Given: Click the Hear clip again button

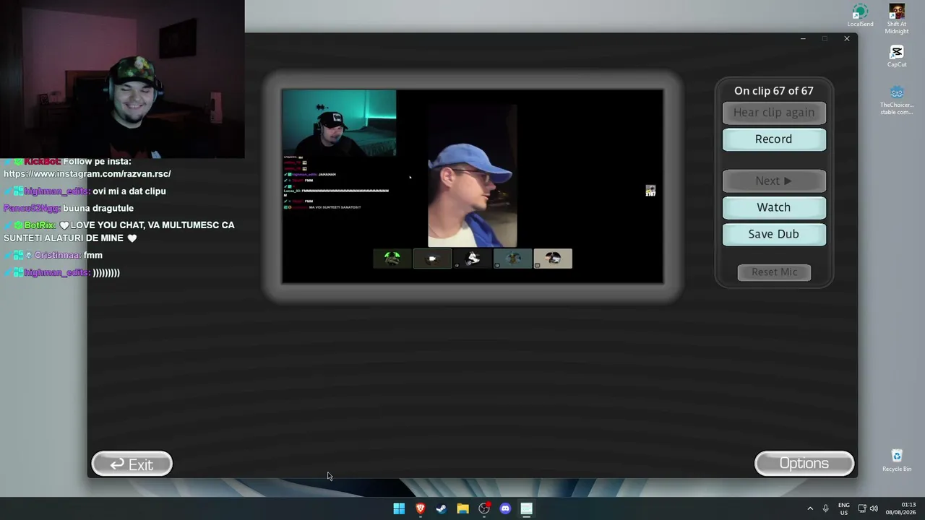Looking at the screenshot, I should 774,113.
